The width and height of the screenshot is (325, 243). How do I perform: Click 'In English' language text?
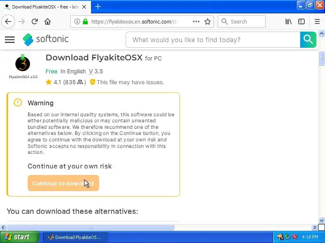[73, 72]
